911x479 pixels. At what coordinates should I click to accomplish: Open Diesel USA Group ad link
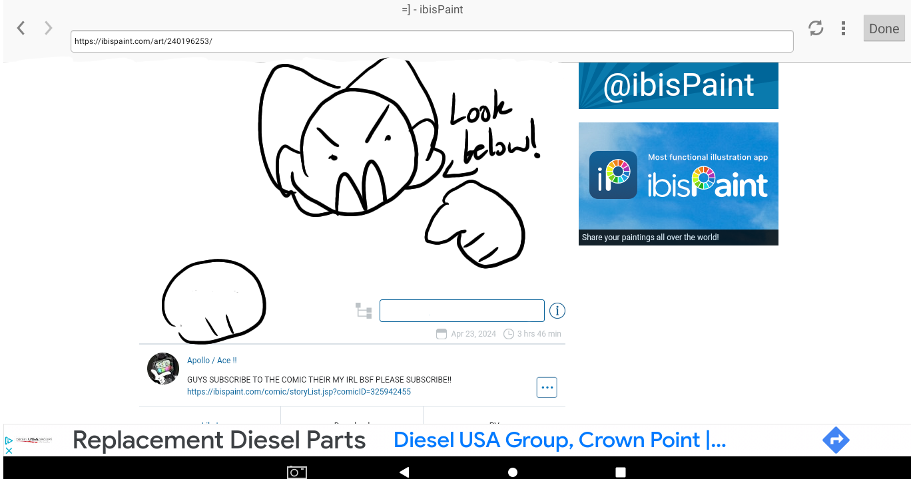point(559,440)
